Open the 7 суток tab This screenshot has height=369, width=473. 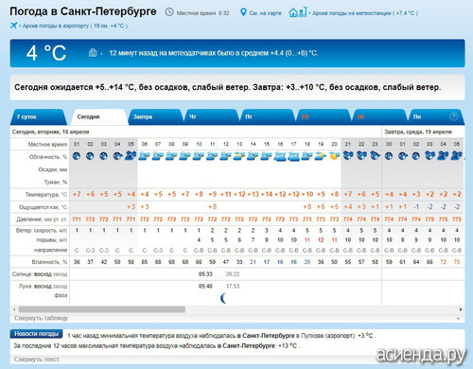pos(39,116)
